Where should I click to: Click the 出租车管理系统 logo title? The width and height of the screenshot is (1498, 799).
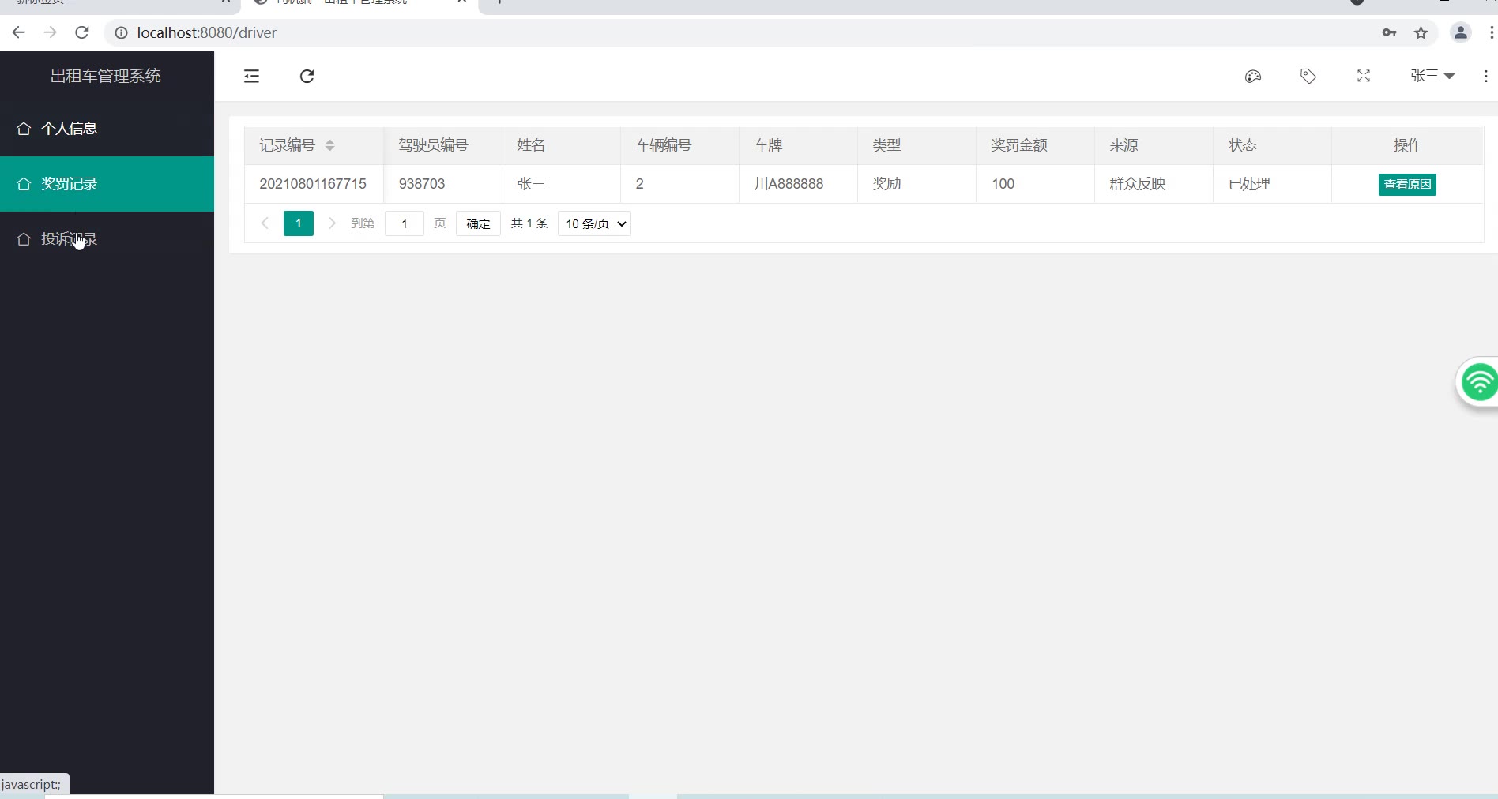pos(106,76)
